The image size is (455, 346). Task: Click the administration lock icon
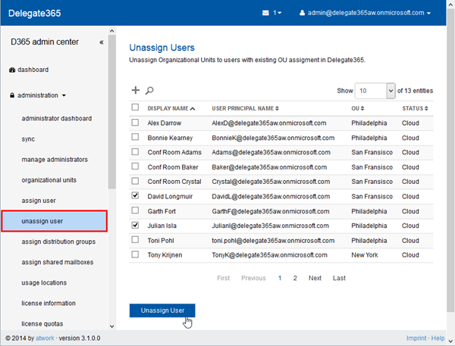12,95
